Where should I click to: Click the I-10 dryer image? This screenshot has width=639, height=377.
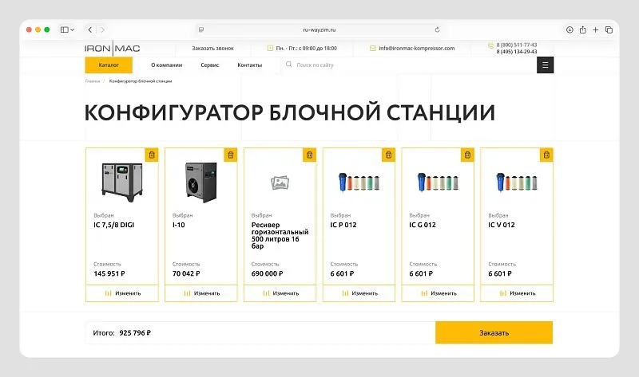[x=201, y=183]
